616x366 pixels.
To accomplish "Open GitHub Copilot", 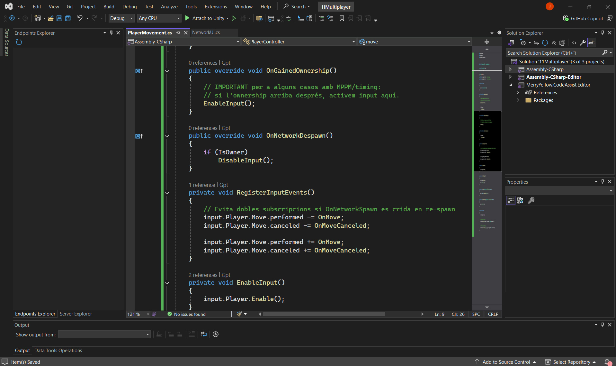I will tap(583, 18).
